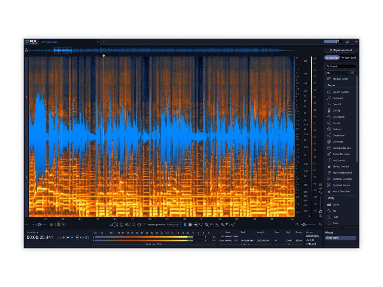Image resolution: width=383 pixels, height=287 pixels.
Task: Enable the Instant process checkbox
Action: 145,225
